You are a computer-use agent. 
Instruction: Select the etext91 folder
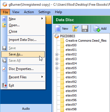71,77
